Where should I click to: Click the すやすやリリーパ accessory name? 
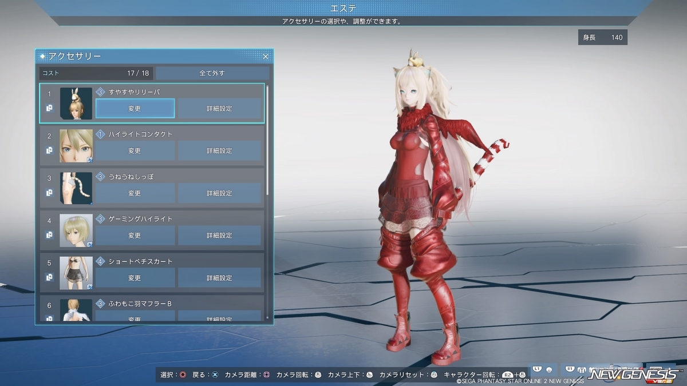134,91
